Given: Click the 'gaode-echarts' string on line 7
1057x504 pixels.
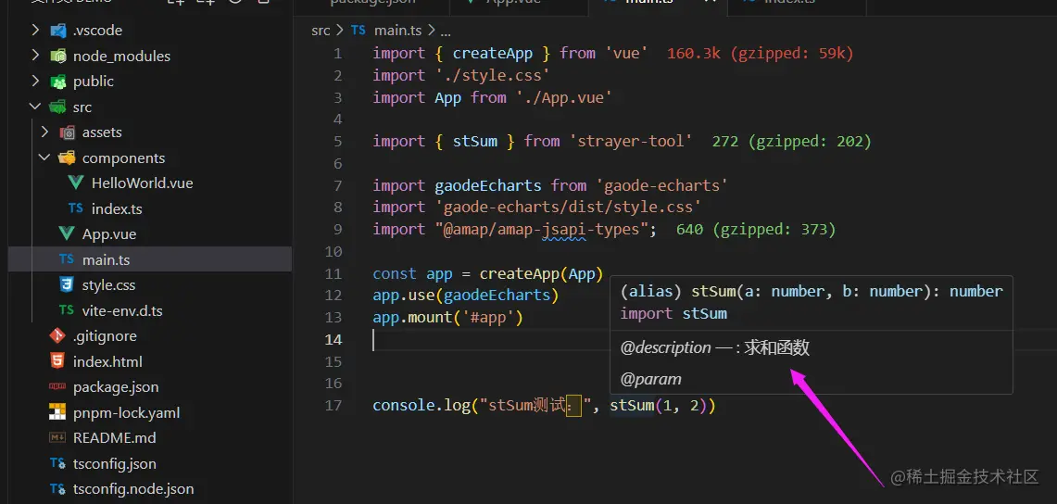Looking at the screenshot, I should click(661, 185).
